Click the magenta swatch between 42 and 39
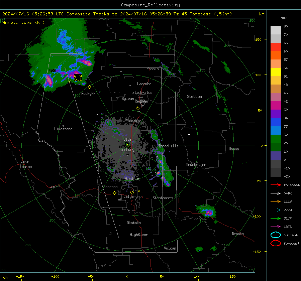Image resolution: width=301 pixels, height=281 pixels. [x=276, y=106]
